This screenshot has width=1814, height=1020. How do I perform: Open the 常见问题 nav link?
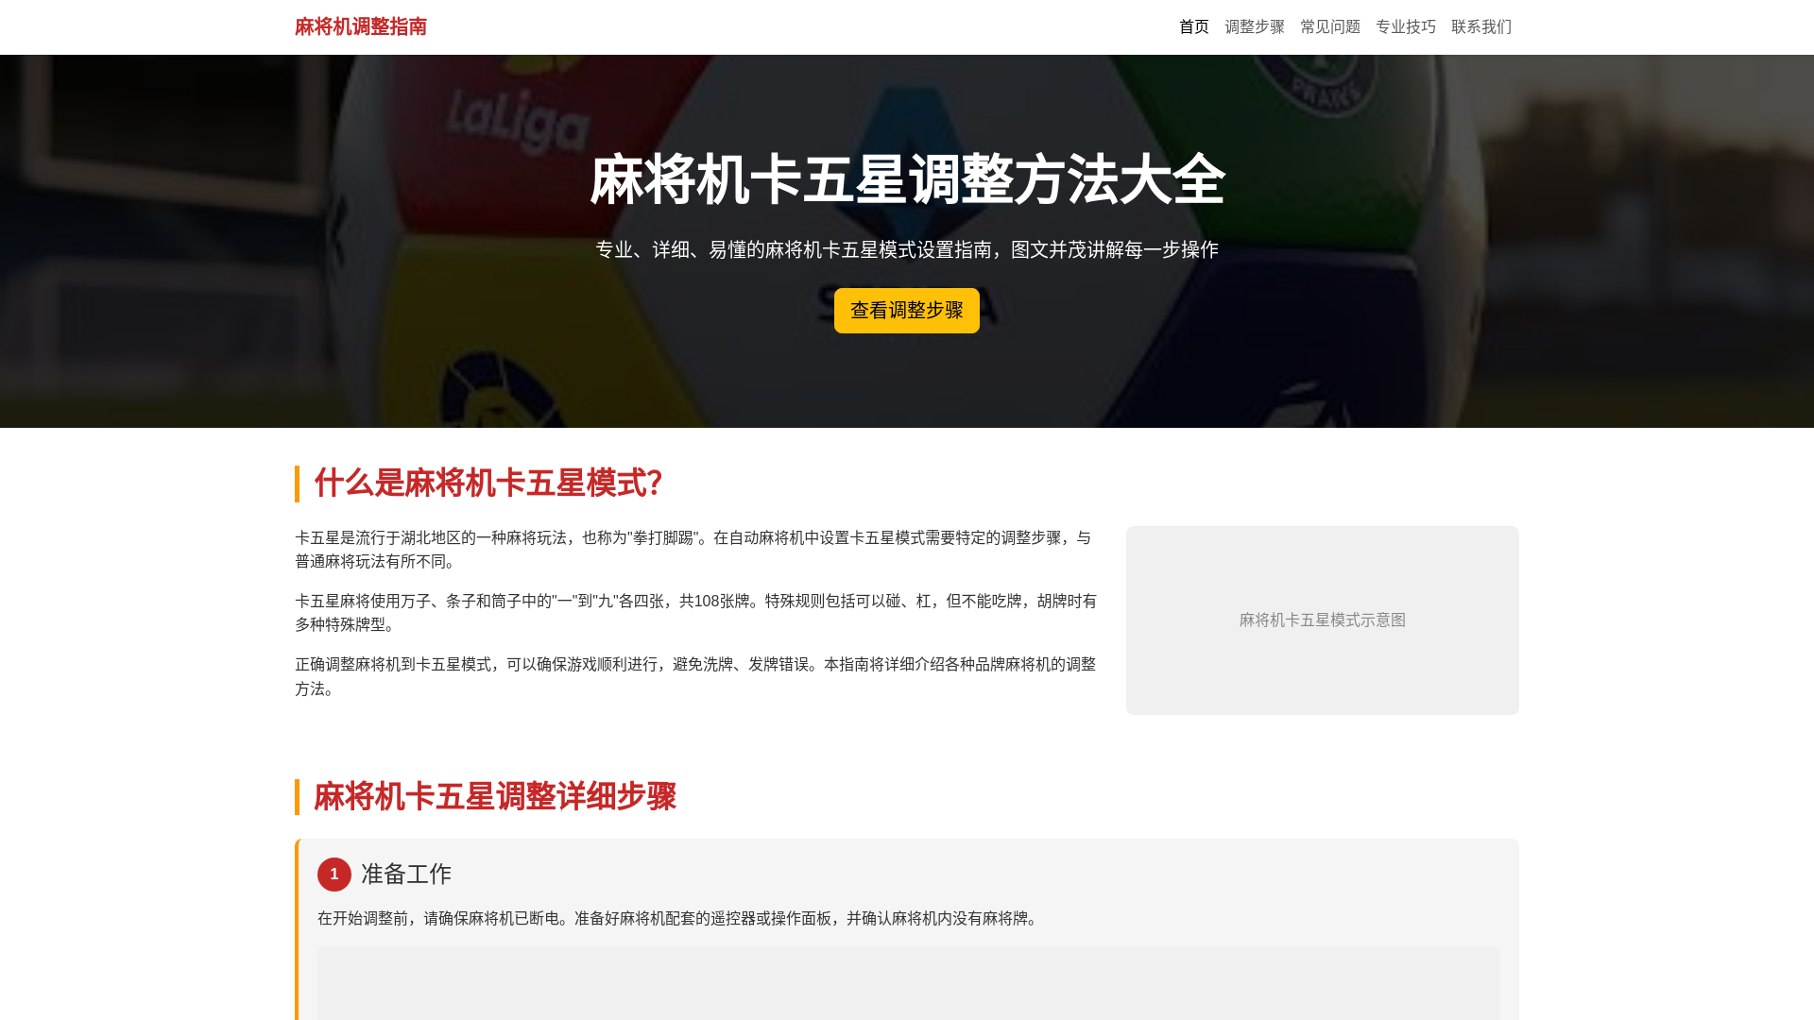point(1329,26)
